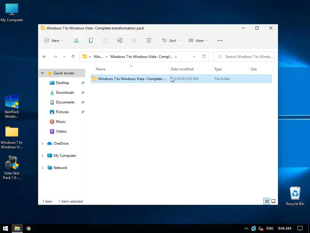The height and width of the screenshot is (233, 310).
Task: Click the Copy icon in toolbar
Action: tap(91, 40)
